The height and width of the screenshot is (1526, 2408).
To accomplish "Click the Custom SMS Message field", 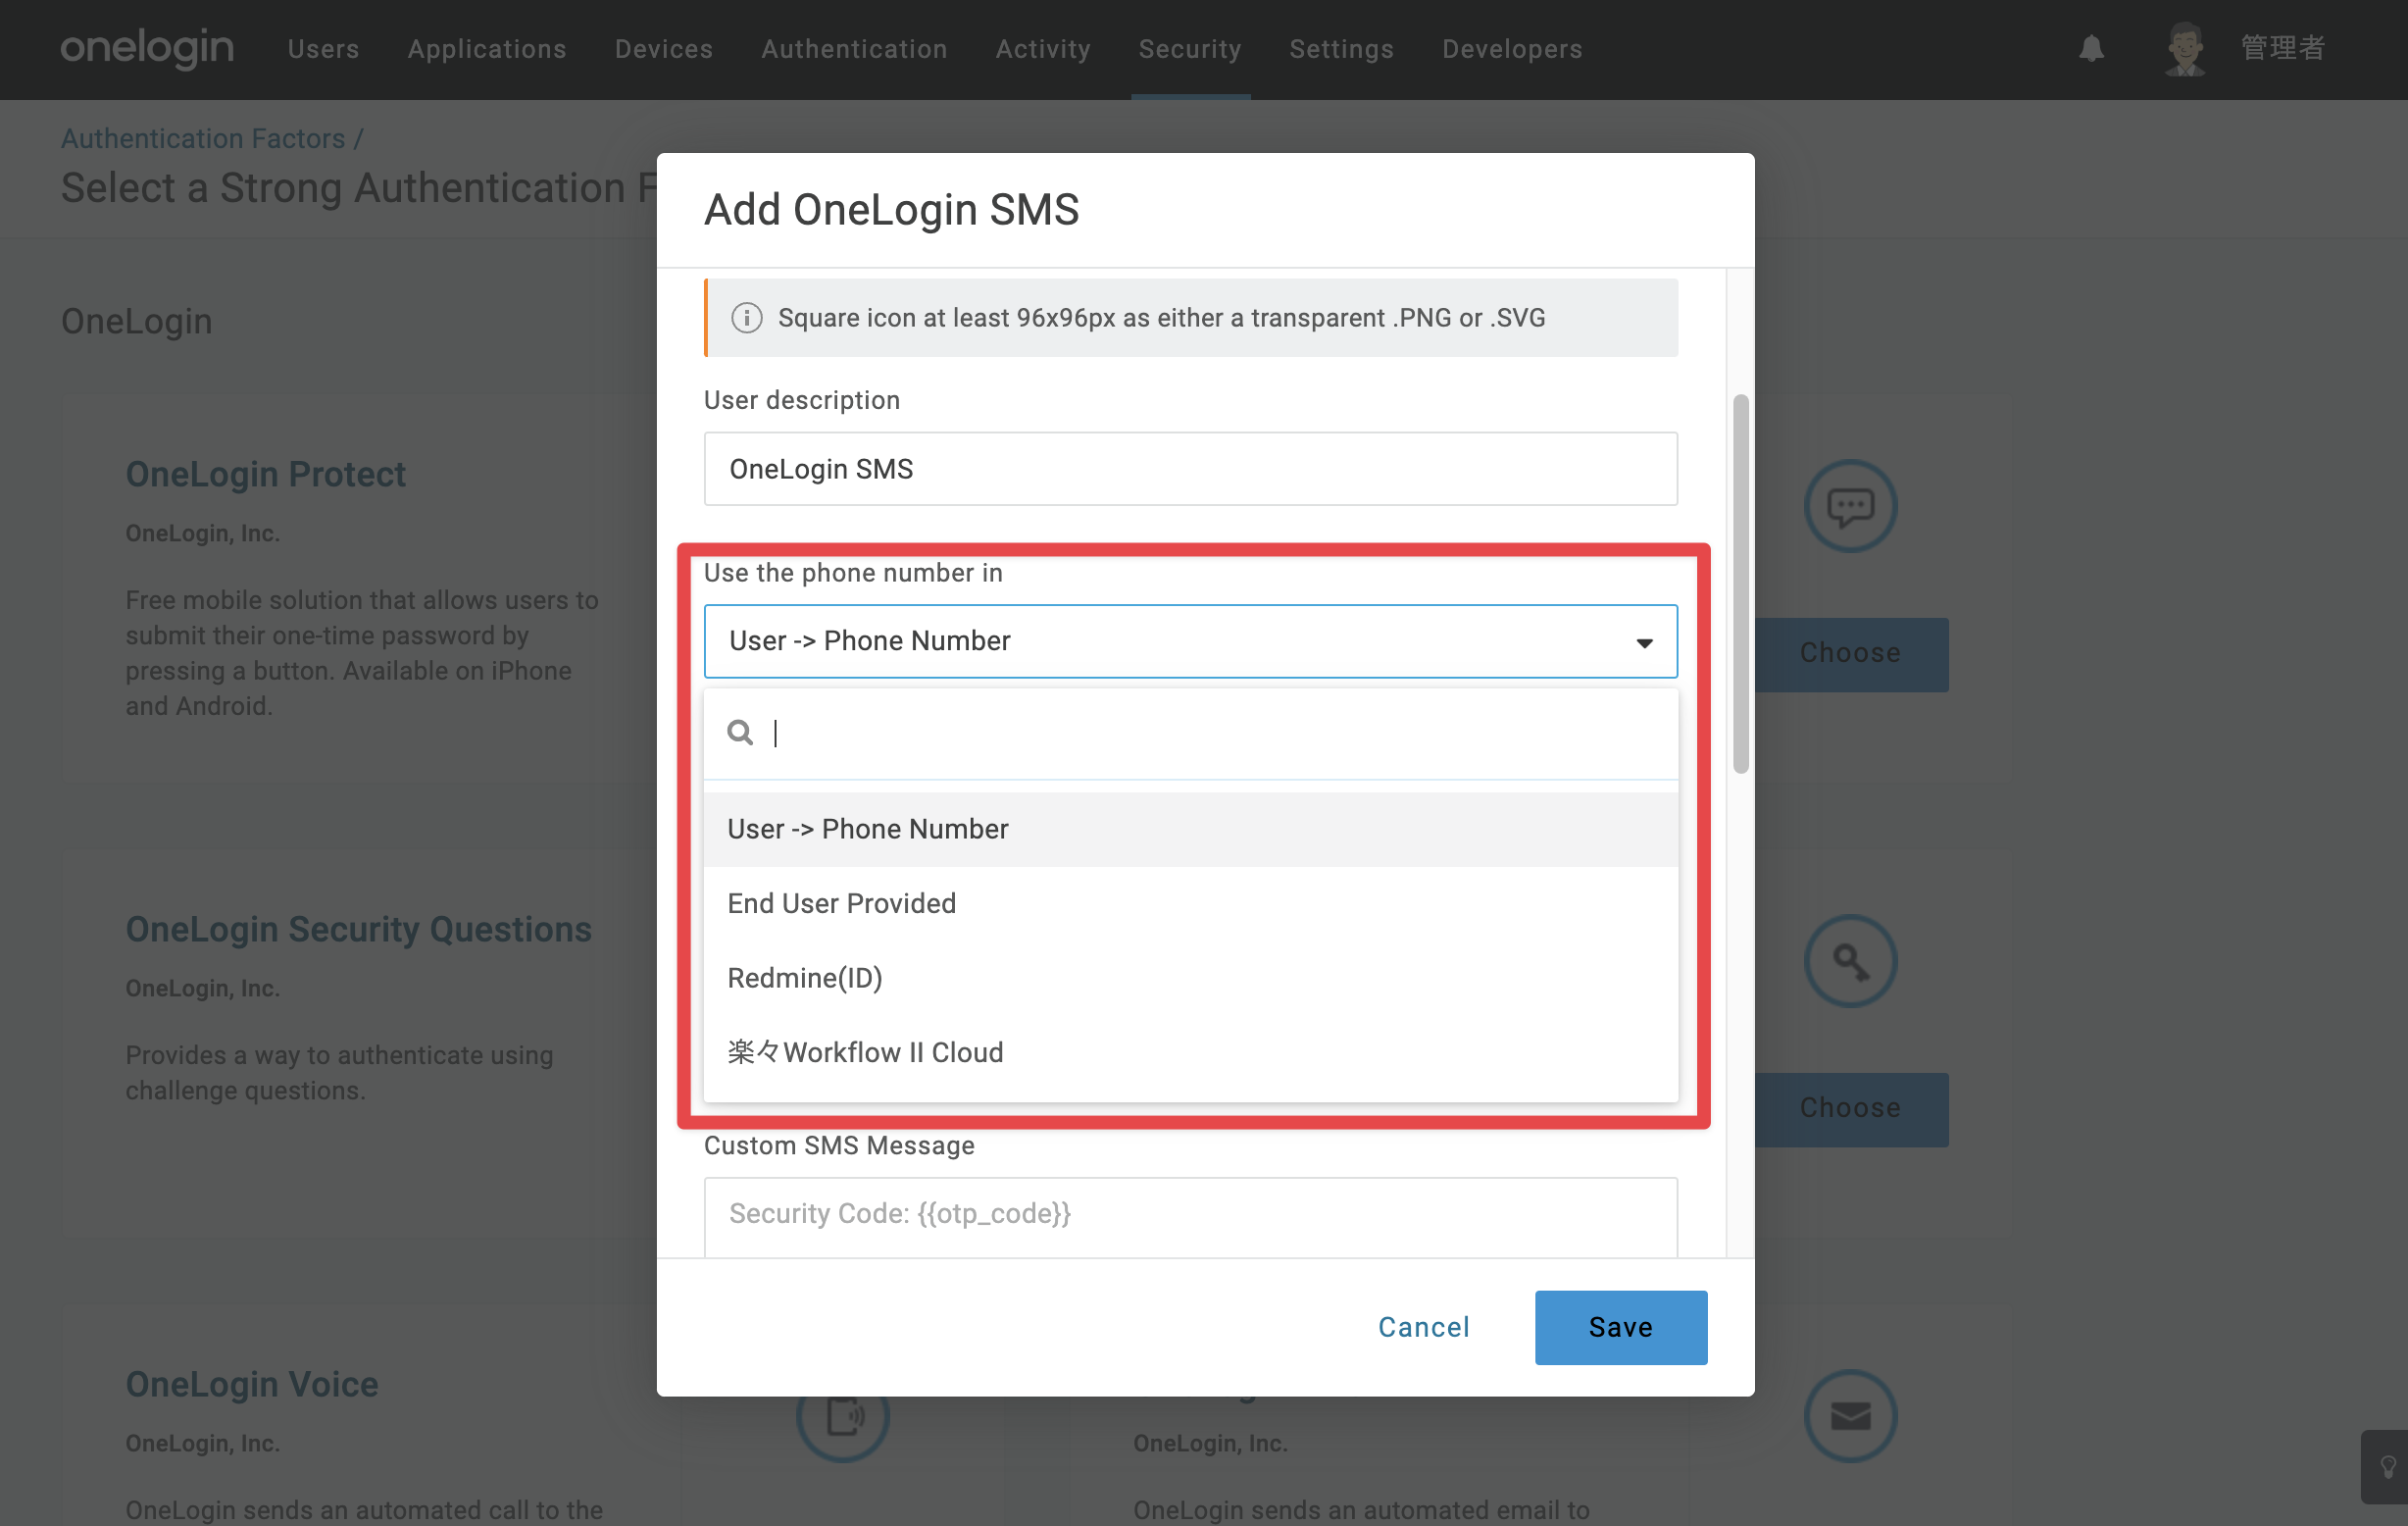I will click(x=1190, y=1216).
